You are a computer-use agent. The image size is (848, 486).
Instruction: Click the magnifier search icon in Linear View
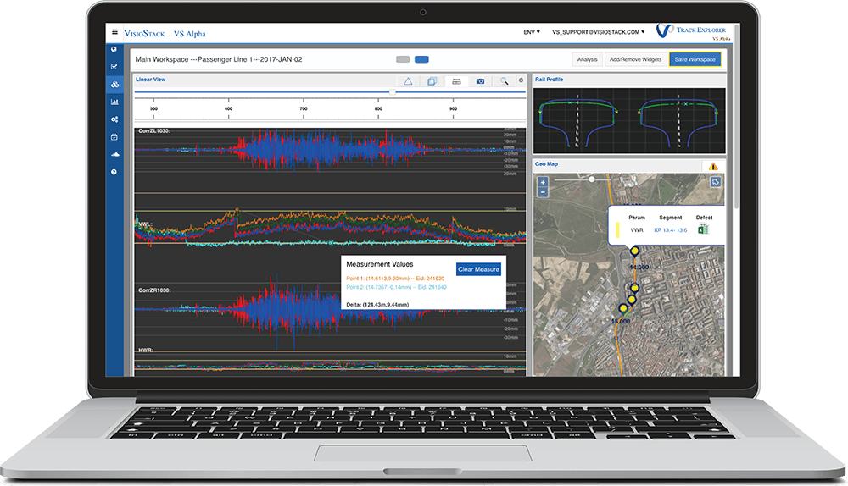click(504, 81)
